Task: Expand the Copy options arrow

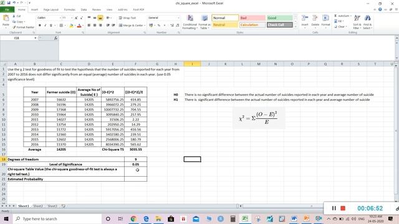Action: click(24, 22)
